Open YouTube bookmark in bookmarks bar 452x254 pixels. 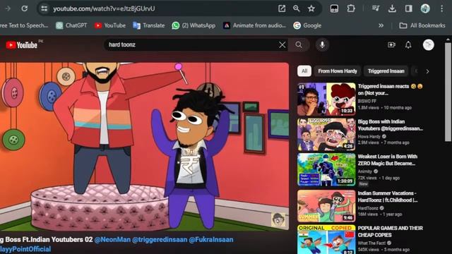[x=110, y=25]
